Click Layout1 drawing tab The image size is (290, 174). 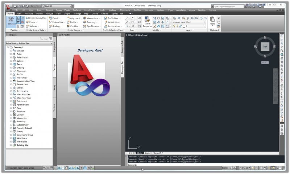coord(148,153)
